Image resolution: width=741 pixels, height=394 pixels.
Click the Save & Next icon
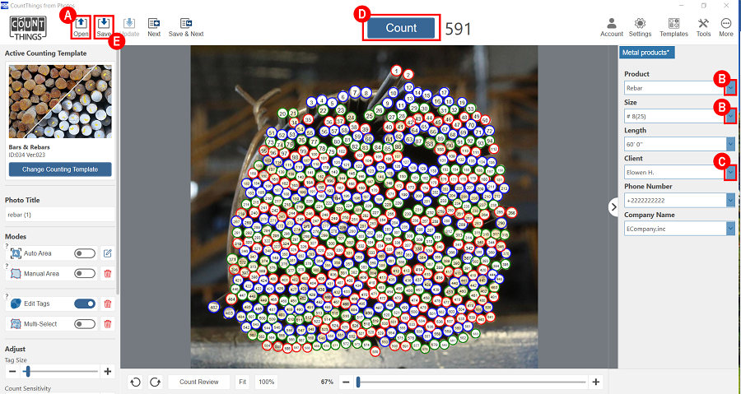pos(186,24)
